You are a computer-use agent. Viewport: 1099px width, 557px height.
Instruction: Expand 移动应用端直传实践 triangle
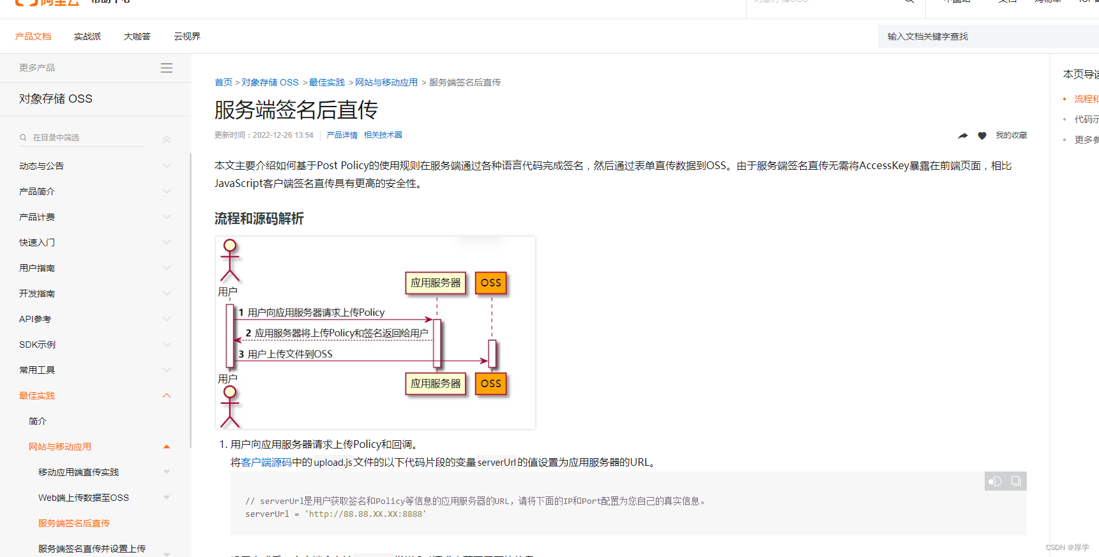167,472
